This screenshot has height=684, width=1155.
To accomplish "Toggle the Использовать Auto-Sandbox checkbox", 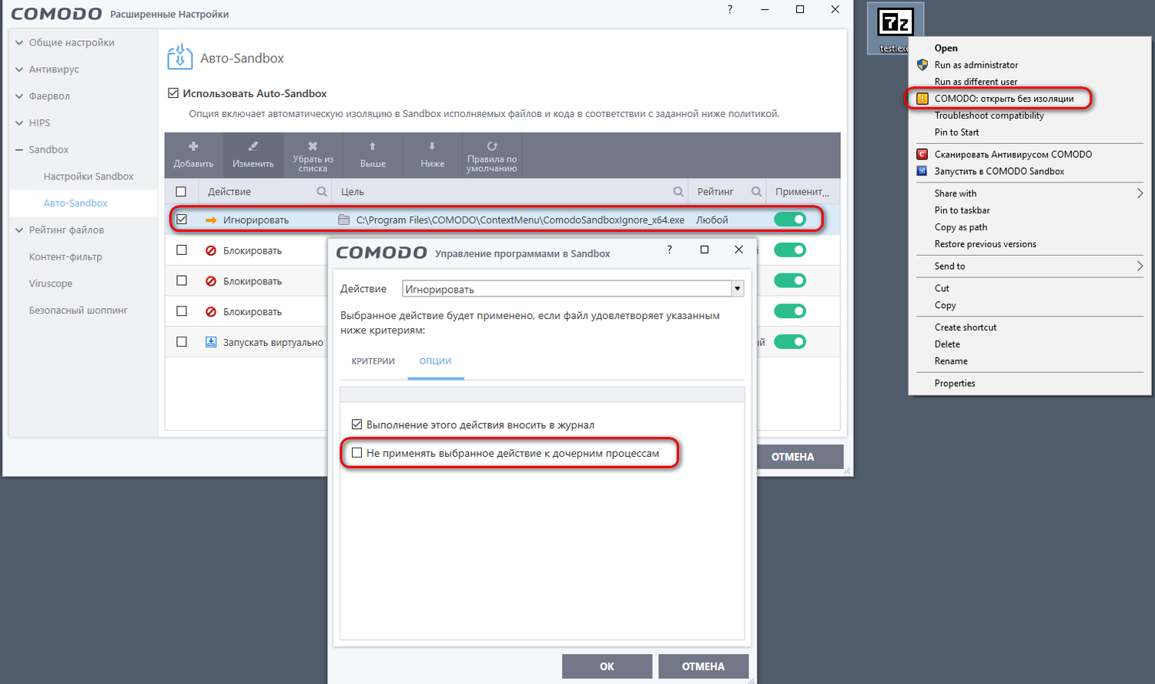I will click(173, 93).
